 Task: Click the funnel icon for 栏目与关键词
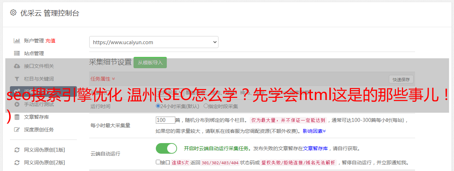point(17,79)
